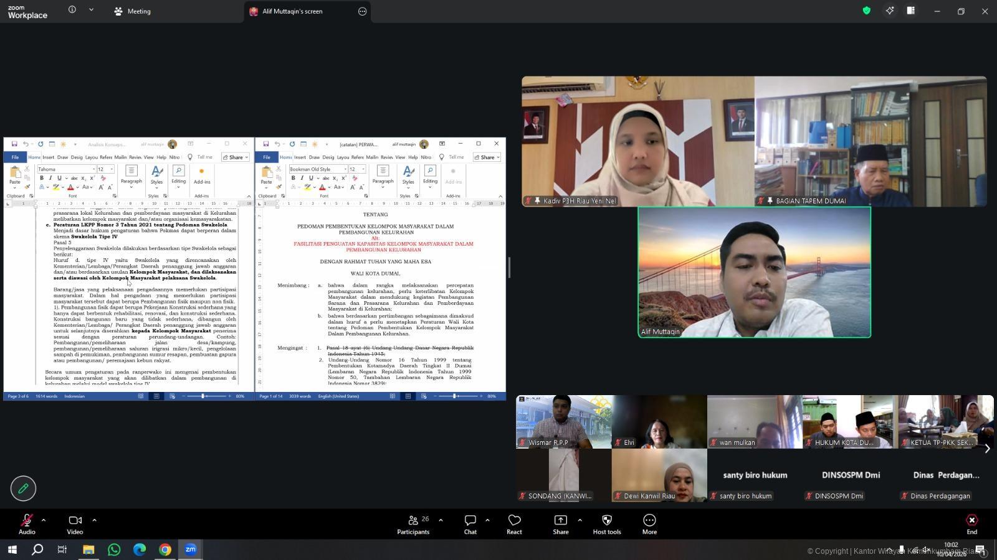Unmute the microphone with Audio button
The height and width of the screenshot is (560, 997).
[x=27, y=524]
